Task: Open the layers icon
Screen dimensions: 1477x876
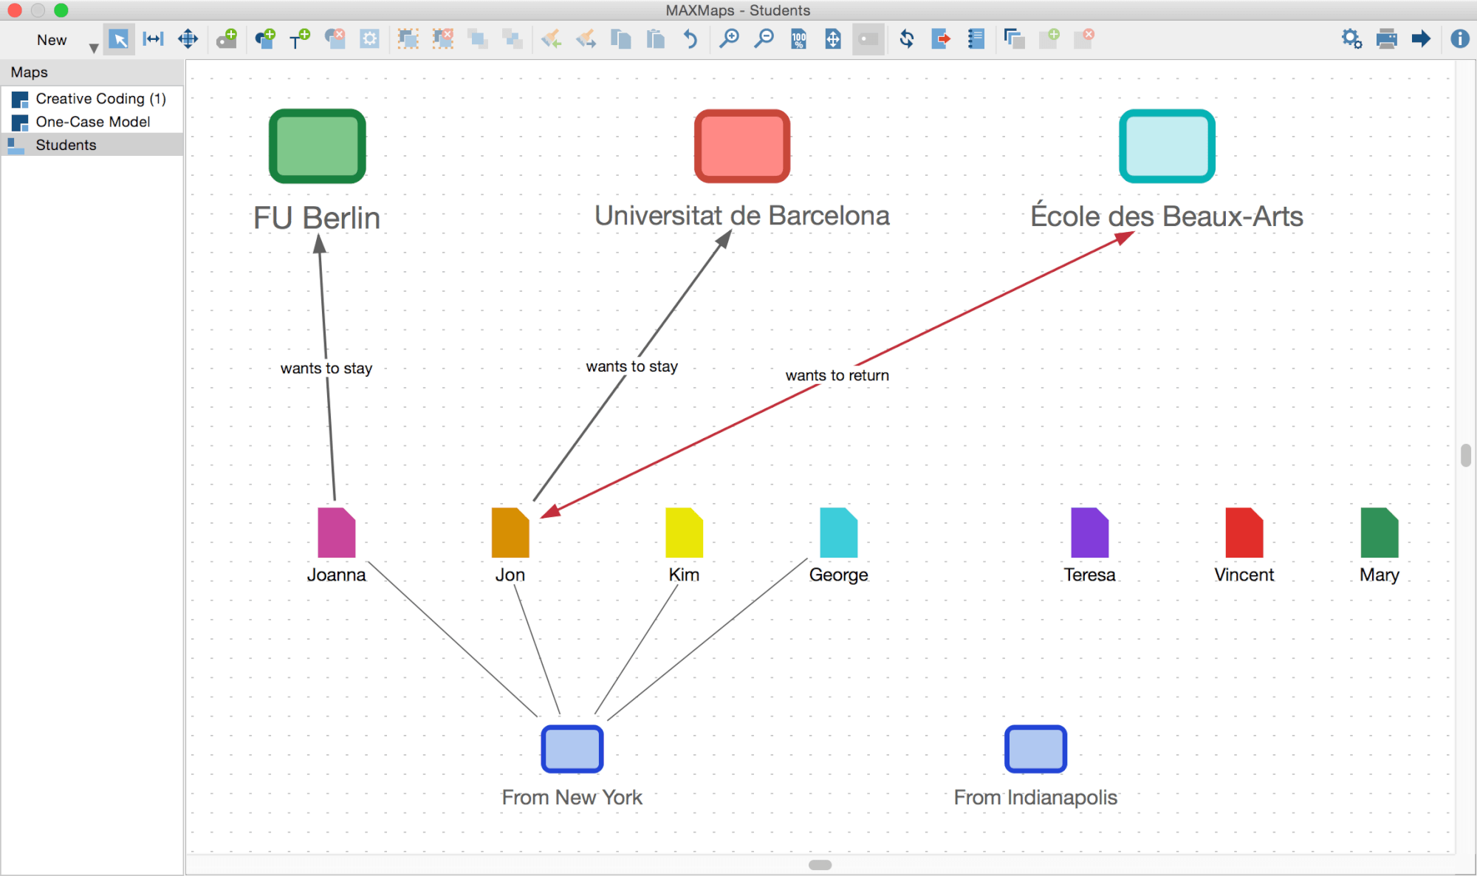Action: (1015, 39)
